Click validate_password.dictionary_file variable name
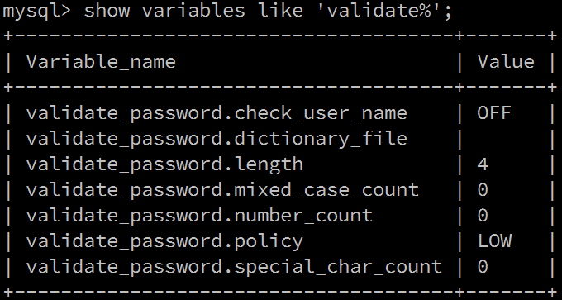 tap(217, 139)
